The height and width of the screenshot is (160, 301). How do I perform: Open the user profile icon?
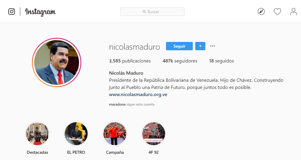click(x=293, y=12)
